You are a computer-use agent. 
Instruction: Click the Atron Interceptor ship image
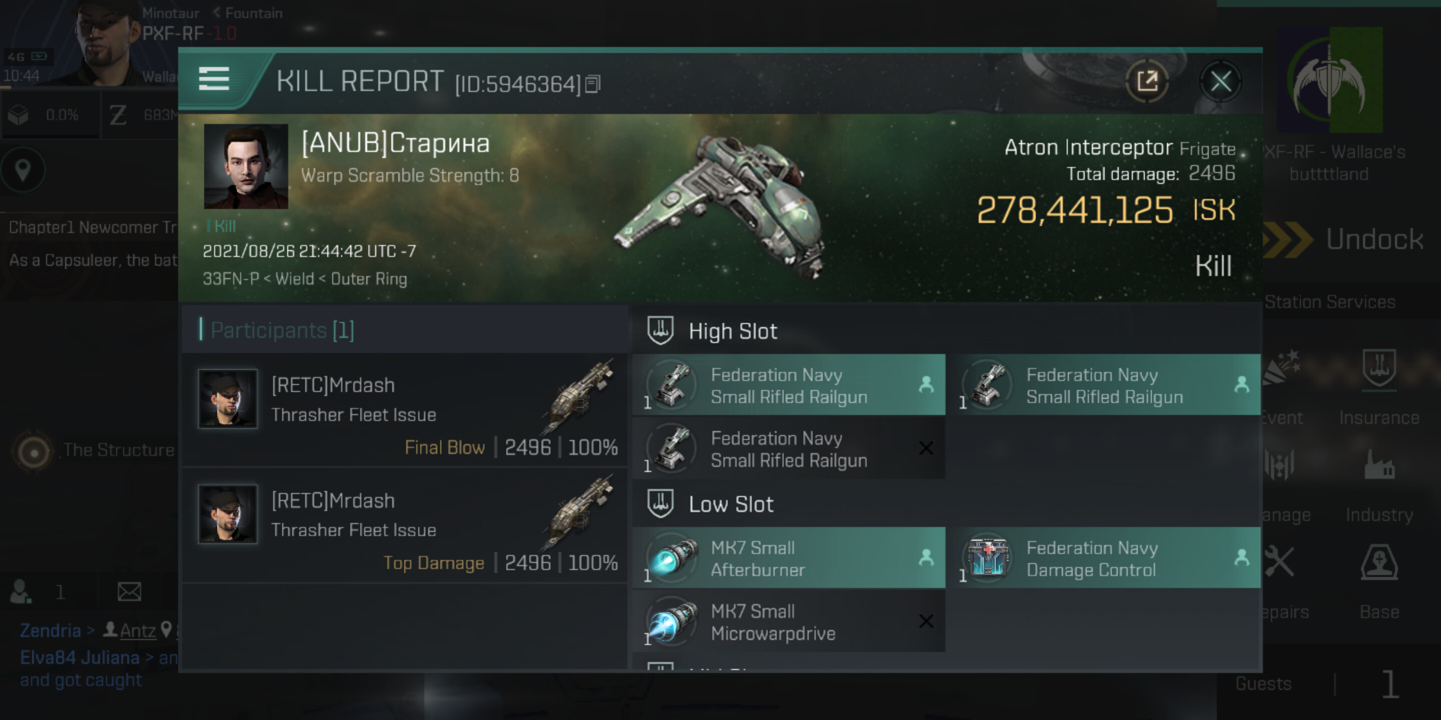(722, 207)
